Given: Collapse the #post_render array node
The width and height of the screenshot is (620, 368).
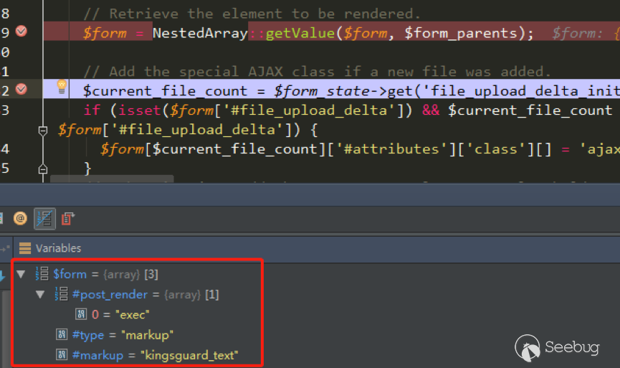Looking at the screenshot, I should click(x=40, y=294).
